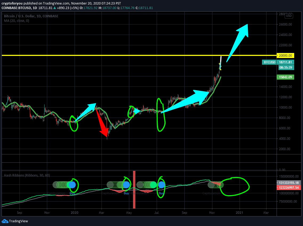
Task: Click the 12000.00 price axis tick
Action: (285, 97)
